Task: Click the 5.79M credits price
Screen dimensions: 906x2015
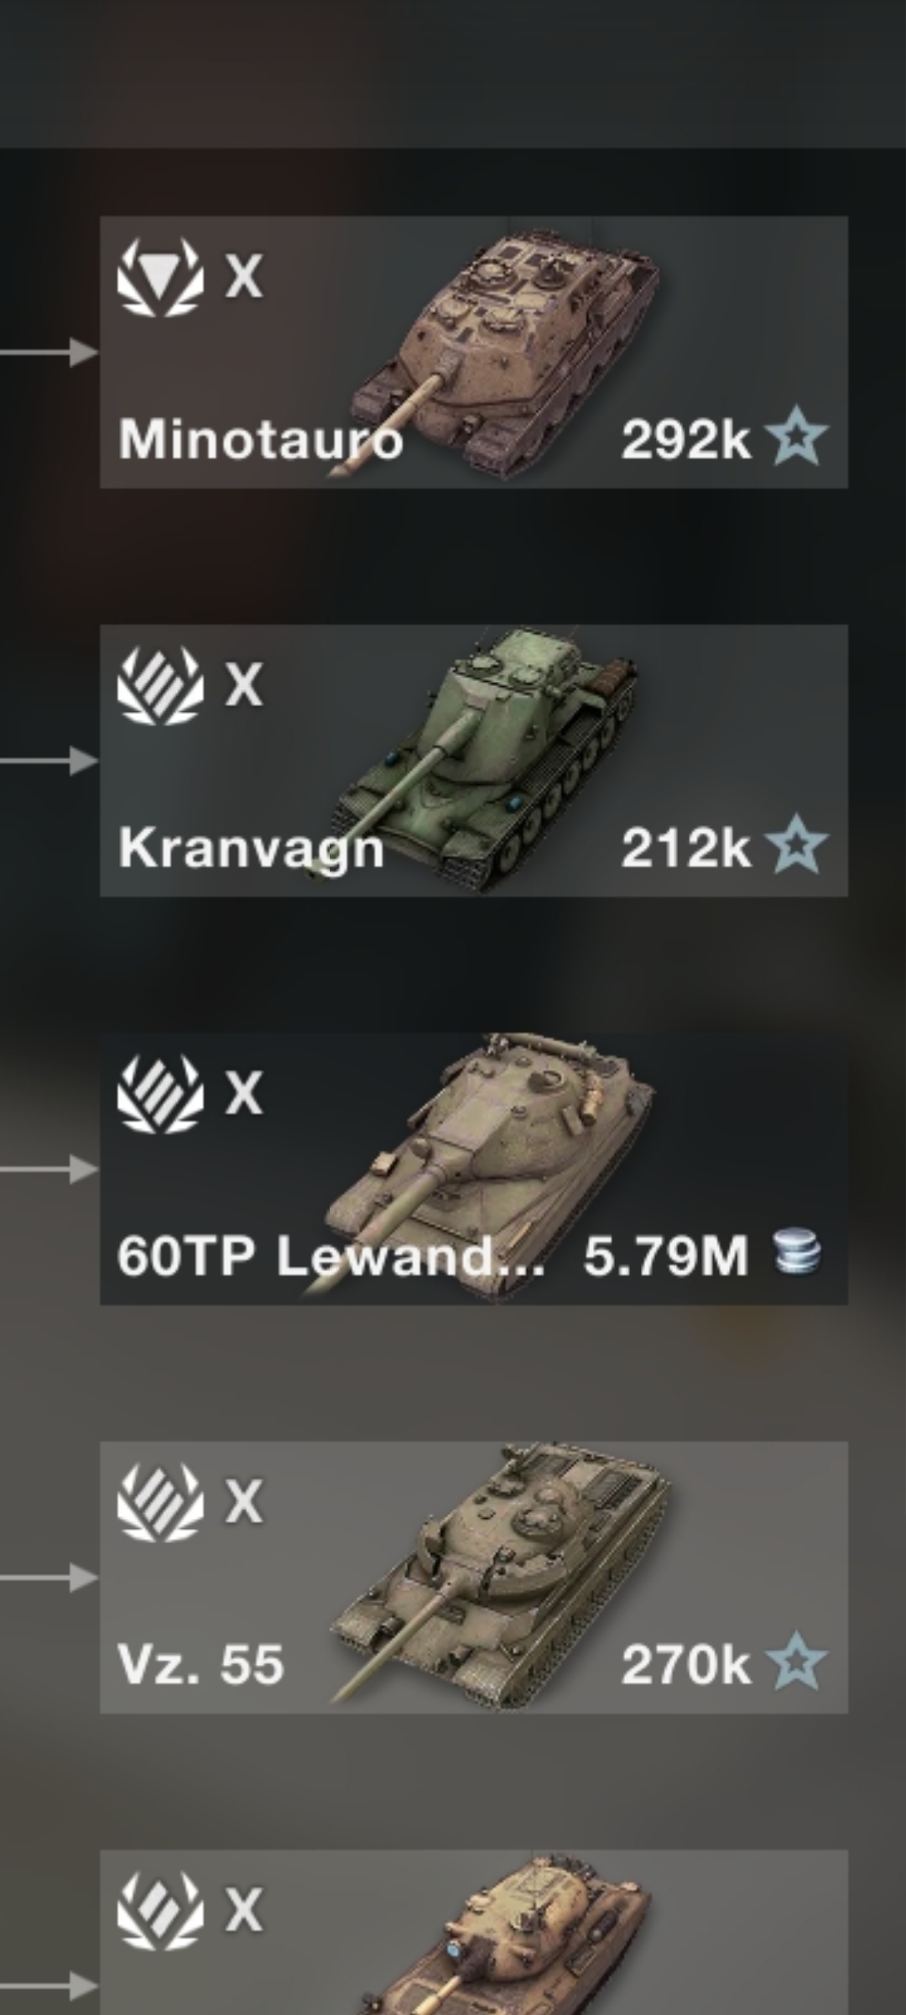Action: pos(665,1256)
